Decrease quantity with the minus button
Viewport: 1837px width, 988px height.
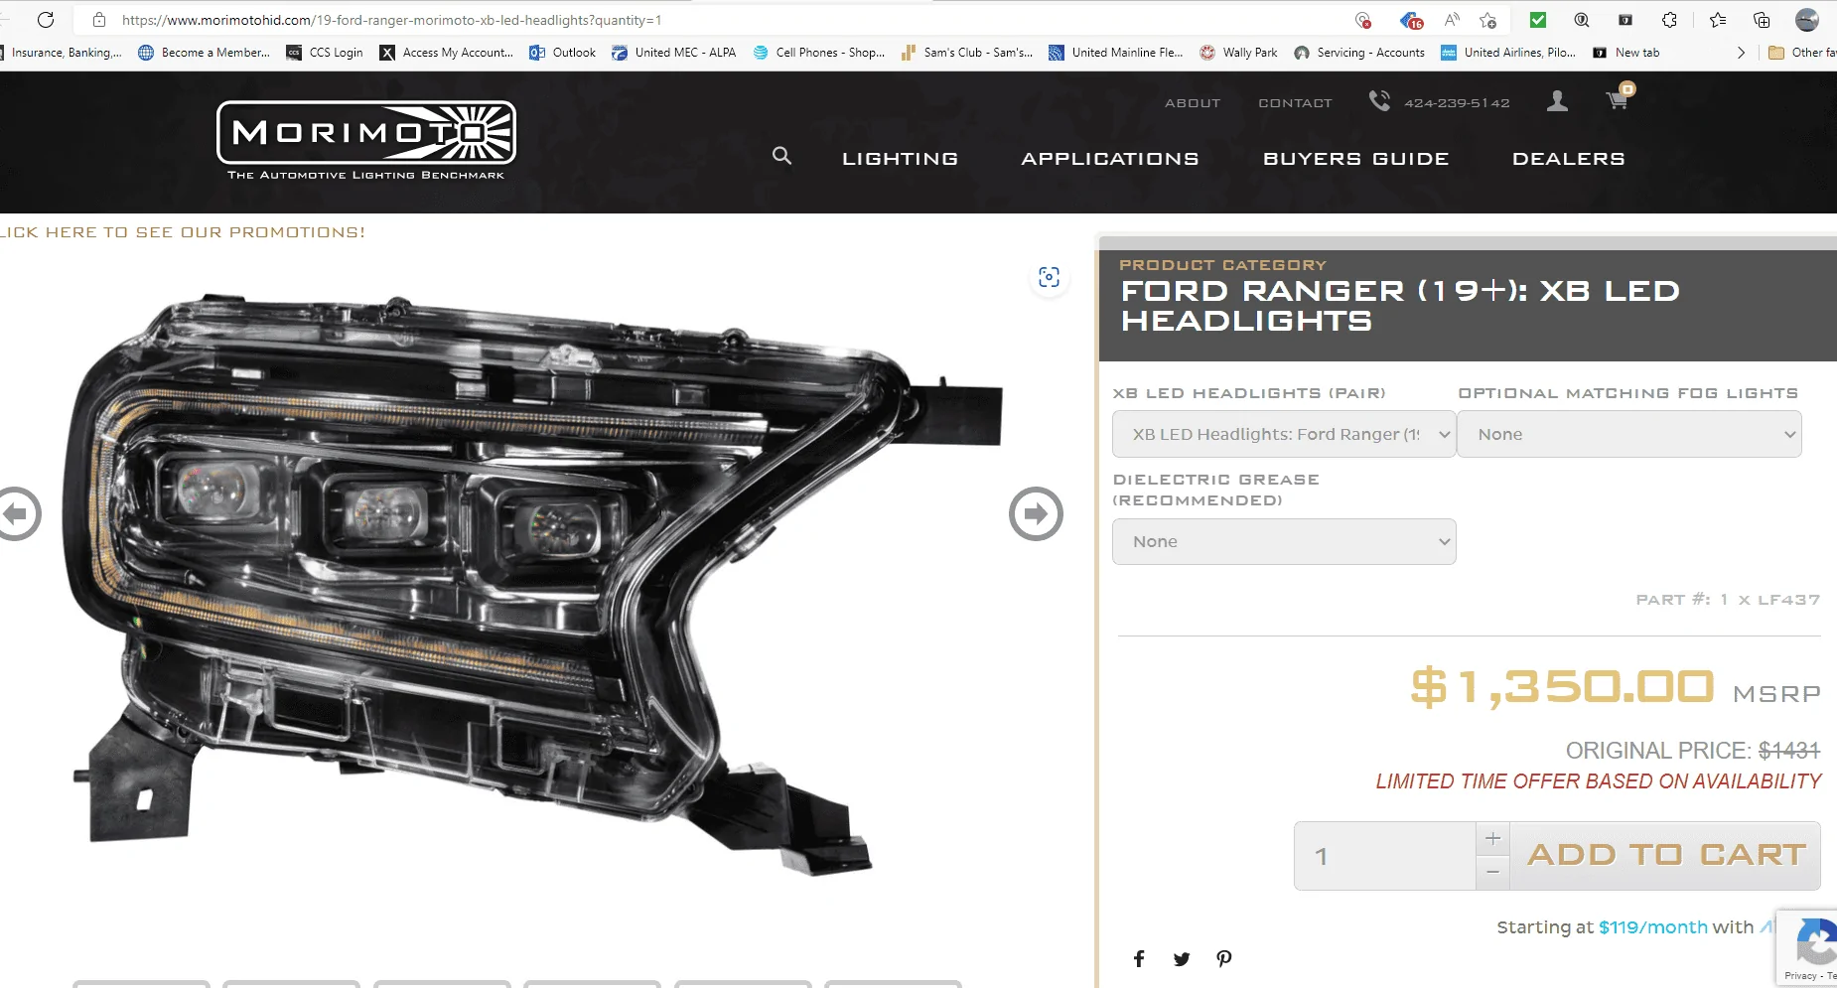point(1492,873)
